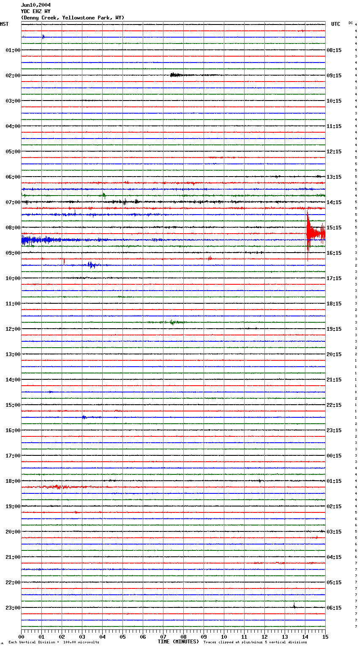Select the 12:00 MST row label

pos(13,329)
